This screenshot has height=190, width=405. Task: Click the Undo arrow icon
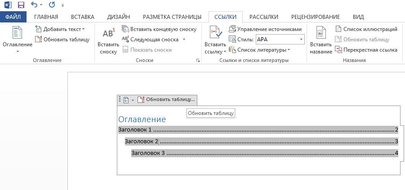coord(35,5)
